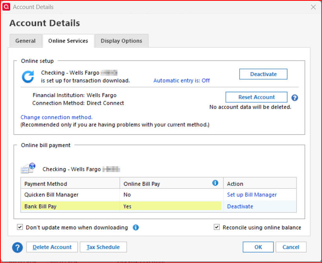Image resolution: width=322 pixels, height=263 pixels.
Task: Click info icon in Online Bill Pay column header
Action: (215, 183)
